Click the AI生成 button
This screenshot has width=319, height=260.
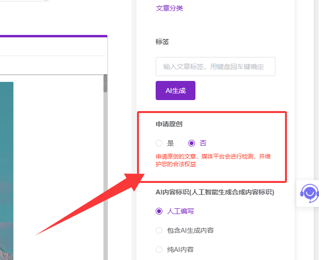click(175, 90)
